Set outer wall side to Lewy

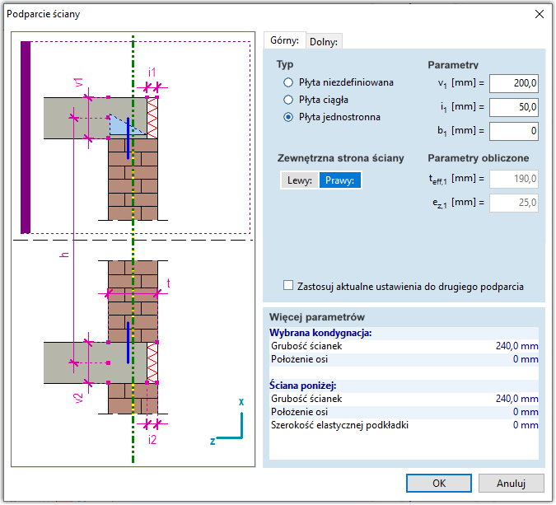coord(299,180)
